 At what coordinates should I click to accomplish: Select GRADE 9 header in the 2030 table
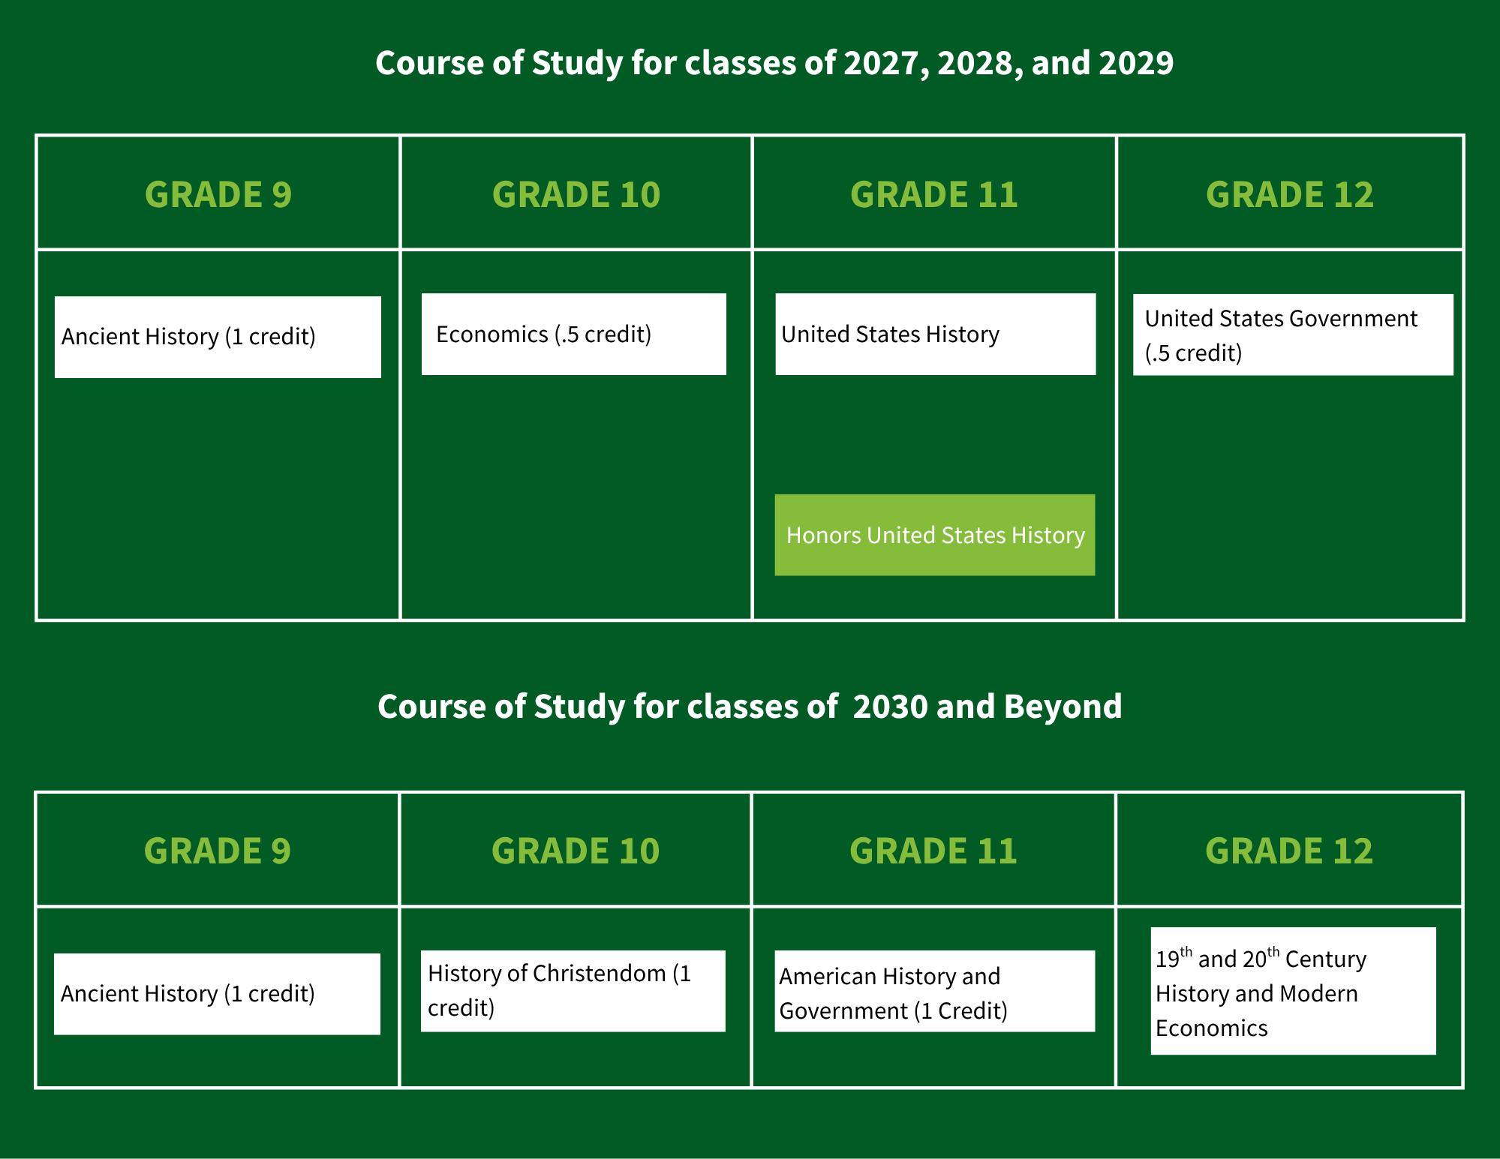pyautogui.click(x=218, y=851)
